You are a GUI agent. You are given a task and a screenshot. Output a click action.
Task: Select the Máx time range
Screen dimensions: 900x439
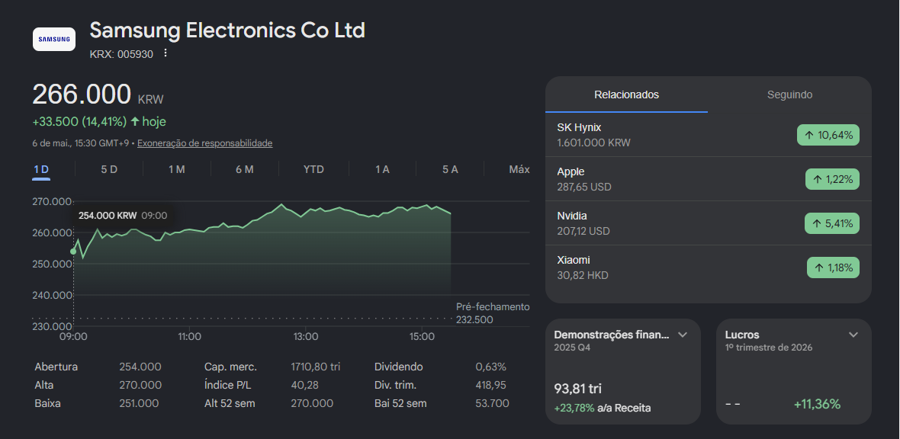tap(519, 169)
